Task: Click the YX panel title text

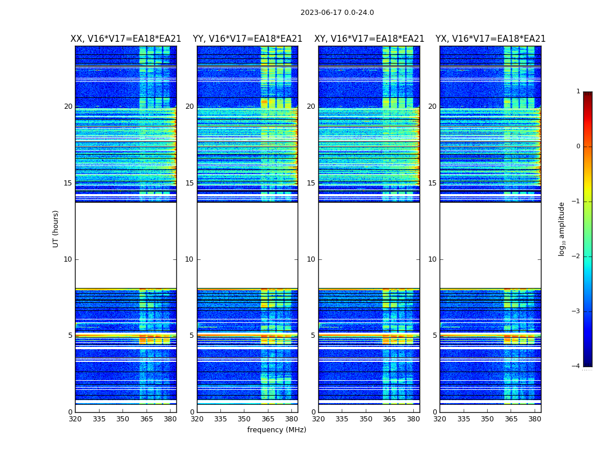Action: point(491,39)
